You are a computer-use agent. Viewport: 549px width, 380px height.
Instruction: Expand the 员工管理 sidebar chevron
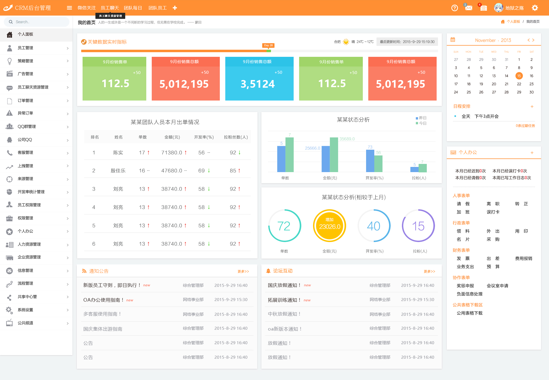[68, 48]
